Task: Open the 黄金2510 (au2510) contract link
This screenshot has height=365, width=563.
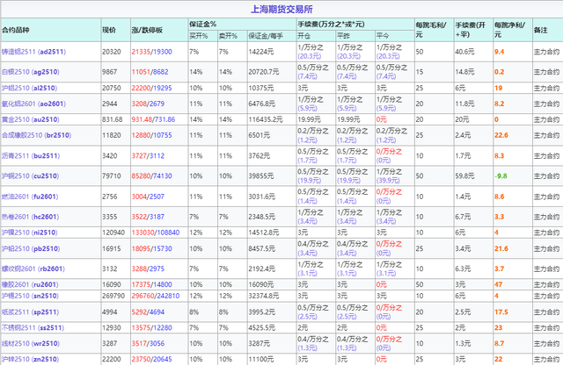Action: point(31,119)
